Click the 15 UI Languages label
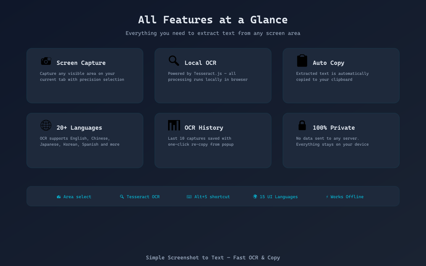This screenshot has height=266, width=426. pyautogui.click(x=279, y=197)
